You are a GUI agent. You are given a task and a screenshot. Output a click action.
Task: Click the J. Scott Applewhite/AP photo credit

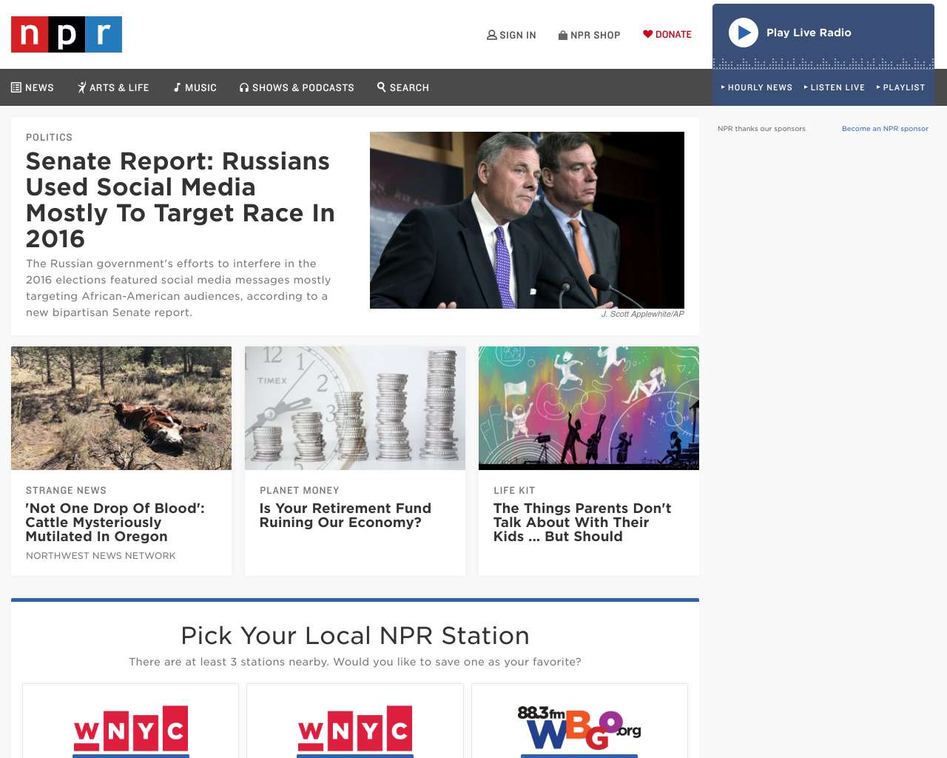(643, 315)
